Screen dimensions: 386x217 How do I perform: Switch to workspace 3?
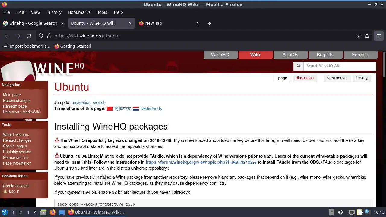pyautogui.click(x=28, y=212)
